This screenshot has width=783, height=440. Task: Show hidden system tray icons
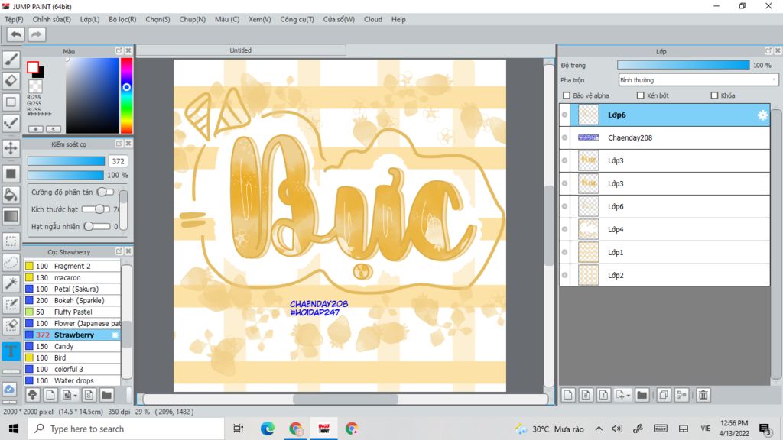[x=599, y=429]
